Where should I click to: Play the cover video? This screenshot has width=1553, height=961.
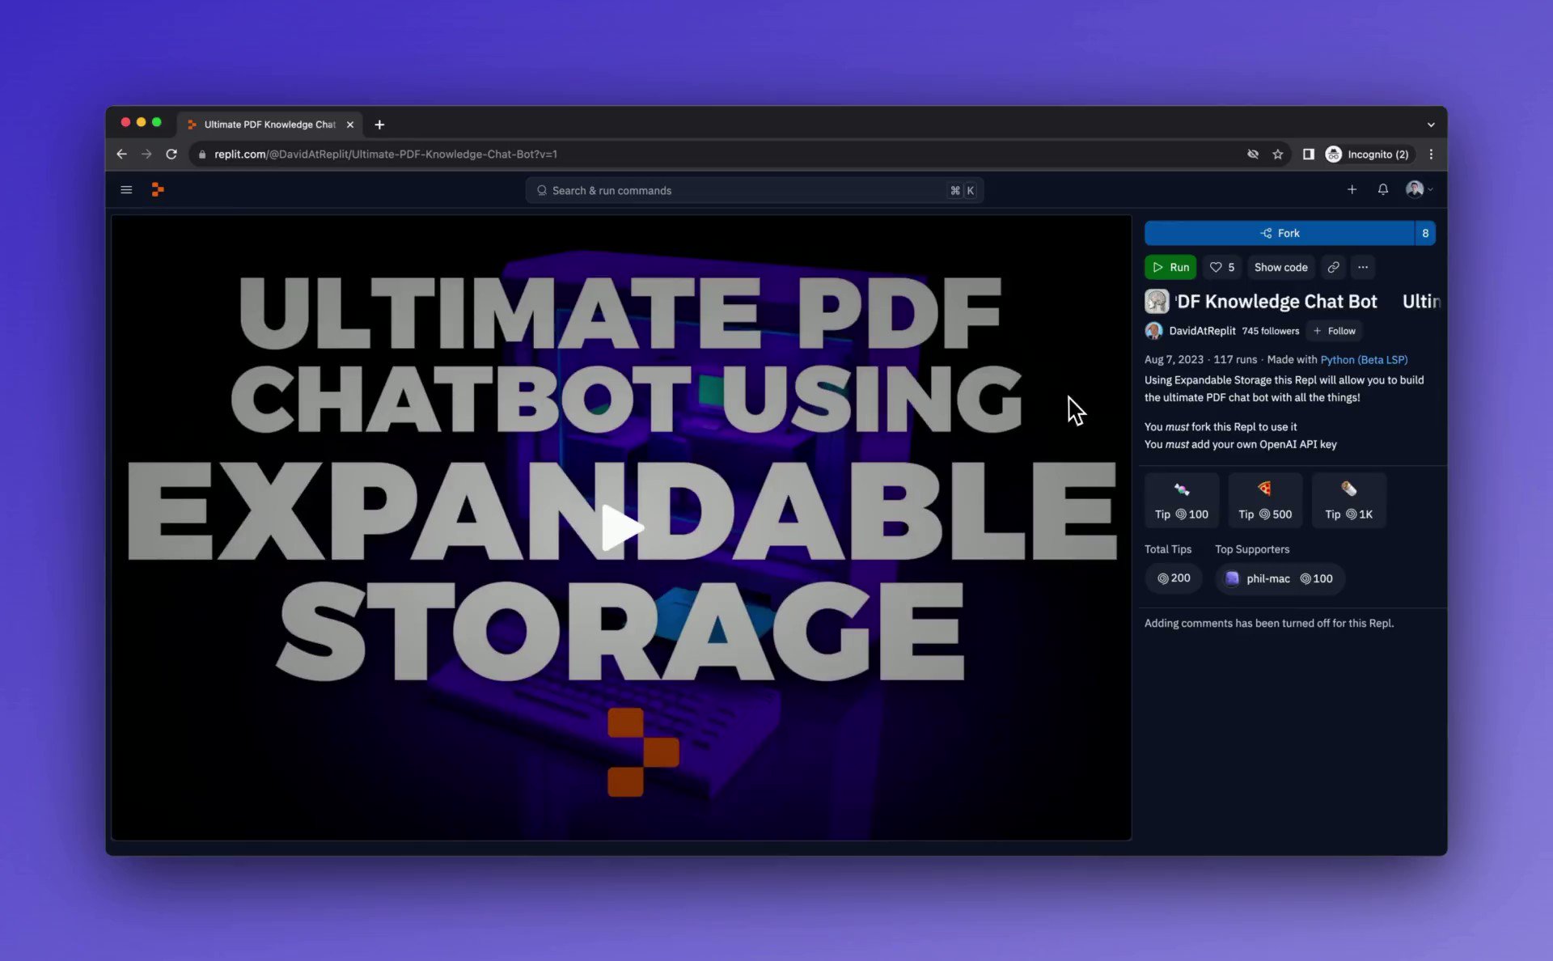click(621, 527)
